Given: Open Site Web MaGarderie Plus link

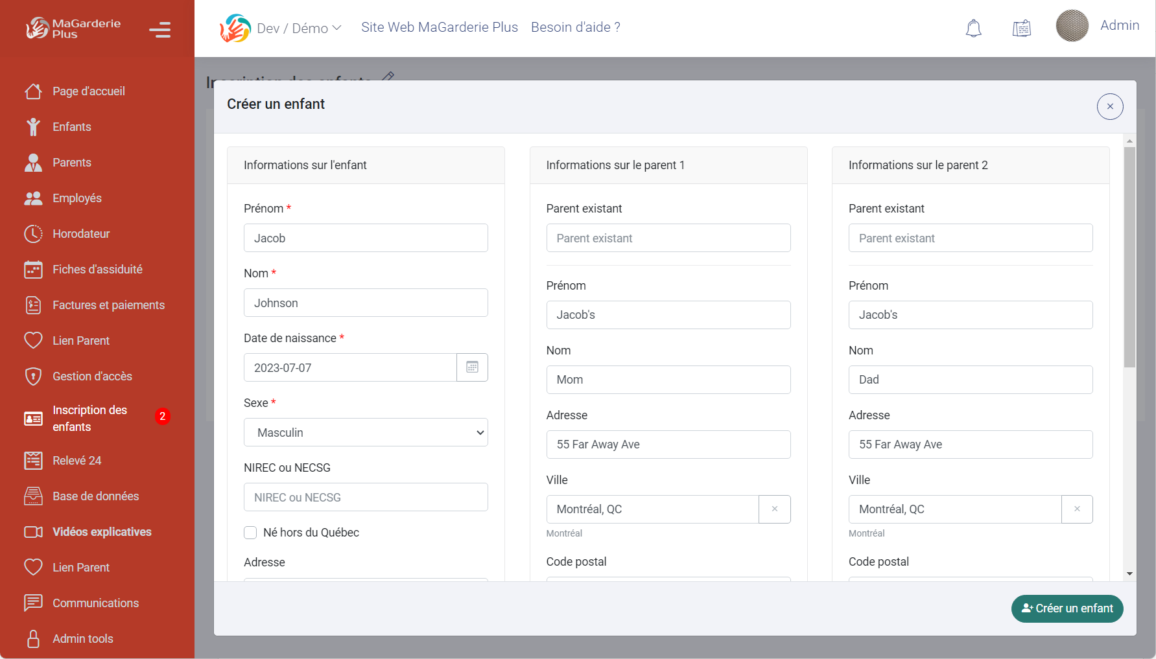Looking at the screenshot, I should click(x=439, y=27).
